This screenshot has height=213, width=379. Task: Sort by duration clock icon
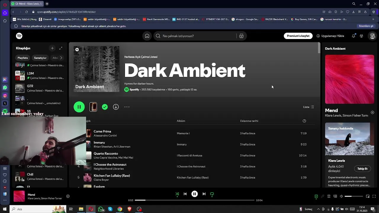click(x=304, y=121)
